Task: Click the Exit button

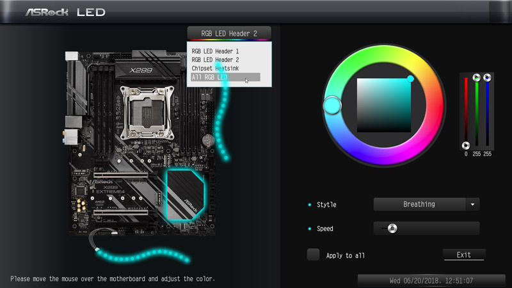Action: (463, 255)
